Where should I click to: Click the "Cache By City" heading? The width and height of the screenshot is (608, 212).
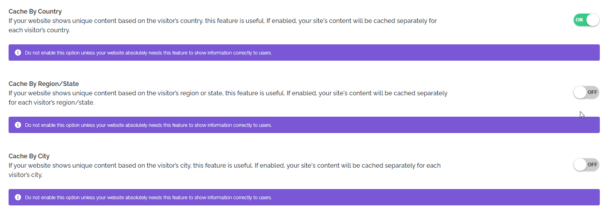[x=29, y=156]
